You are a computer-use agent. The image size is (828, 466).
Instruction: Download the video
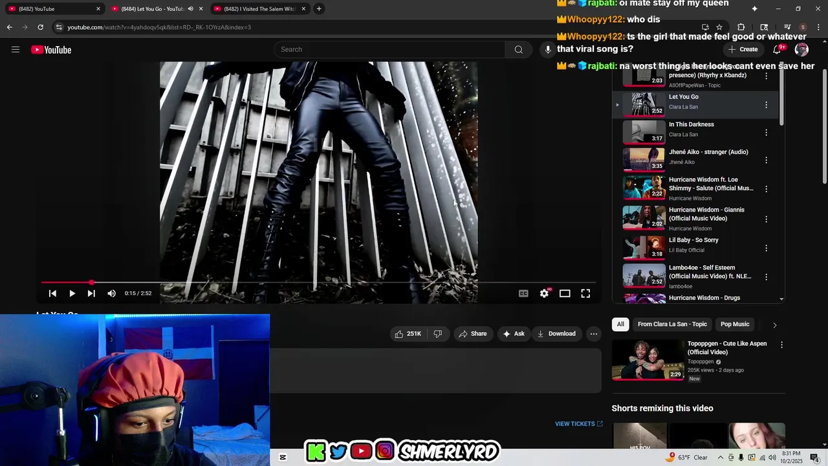click(x=556, y=334)
